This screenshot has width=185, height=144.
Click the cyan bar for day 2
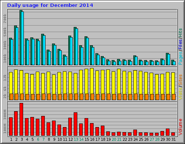pyautogui.click(x=17, y=46)
